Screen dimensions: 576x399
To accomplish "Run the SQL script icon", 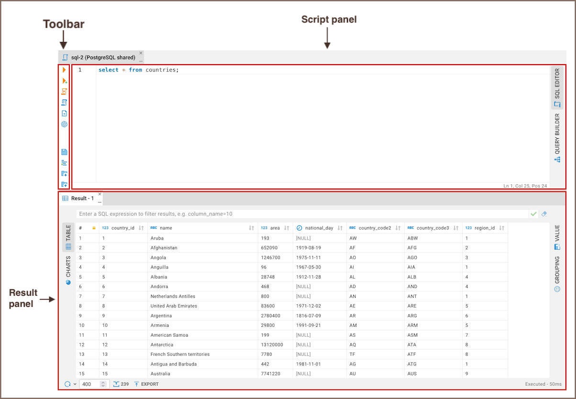I will coord(64,92).
